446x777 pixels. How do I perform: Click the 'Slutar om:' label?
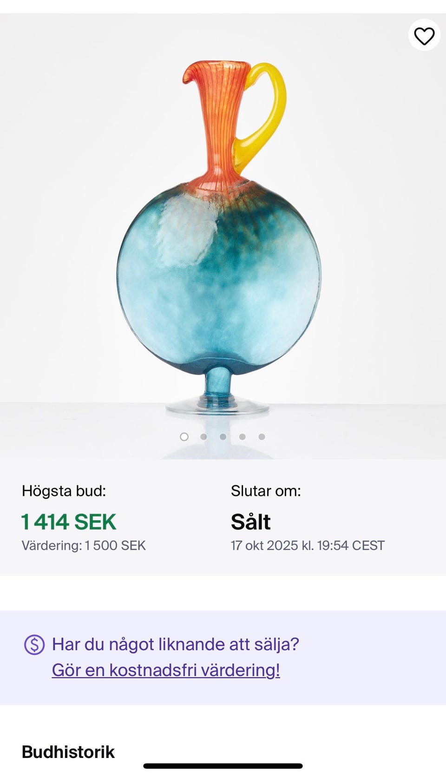click(x=266, y=491)
